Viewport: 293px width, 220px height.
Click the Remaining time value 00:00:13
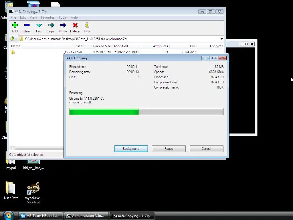click(133, 72)
